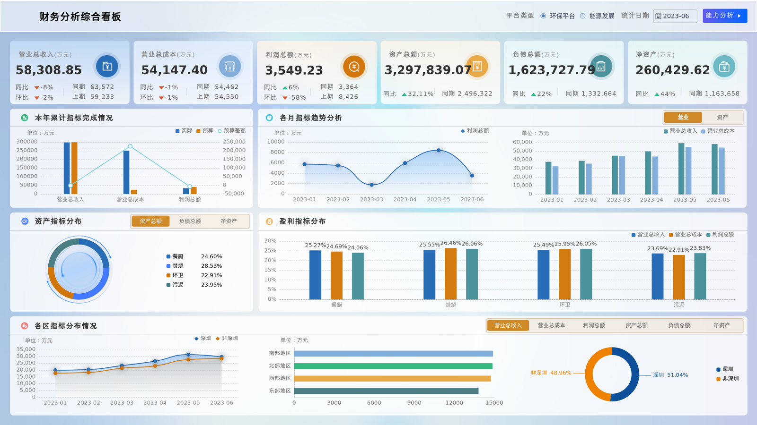Click the 营业总收入 card folder icon
Screen dimensions: 757x425
click(107, 66)
